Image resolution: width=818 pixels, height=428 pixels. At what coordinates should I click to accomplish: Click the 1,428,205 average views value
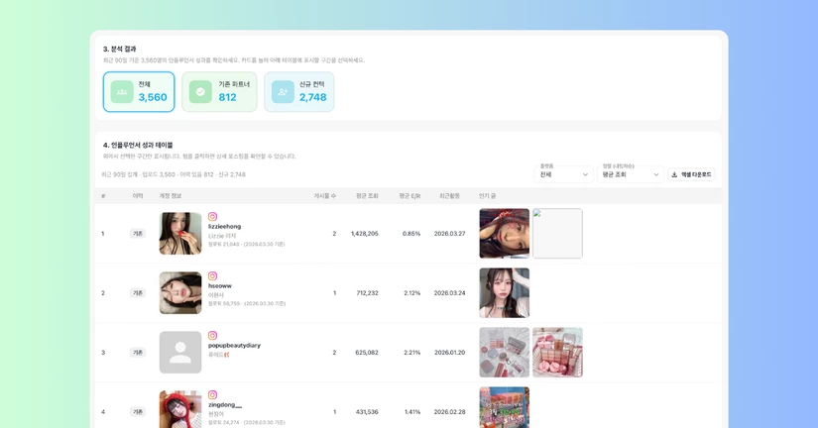tap(365, 234)
